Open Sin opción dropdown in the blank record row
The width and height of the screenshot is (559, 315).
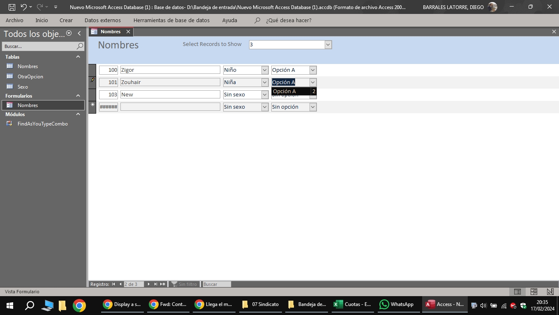(x=313, y=107)
